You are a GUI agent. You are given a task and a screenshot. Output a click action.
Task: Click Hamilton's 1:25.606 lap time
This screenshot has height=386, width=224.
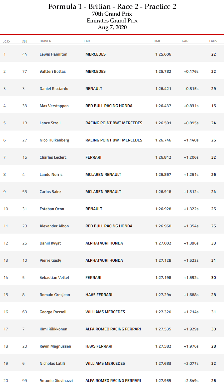[163, 54]
